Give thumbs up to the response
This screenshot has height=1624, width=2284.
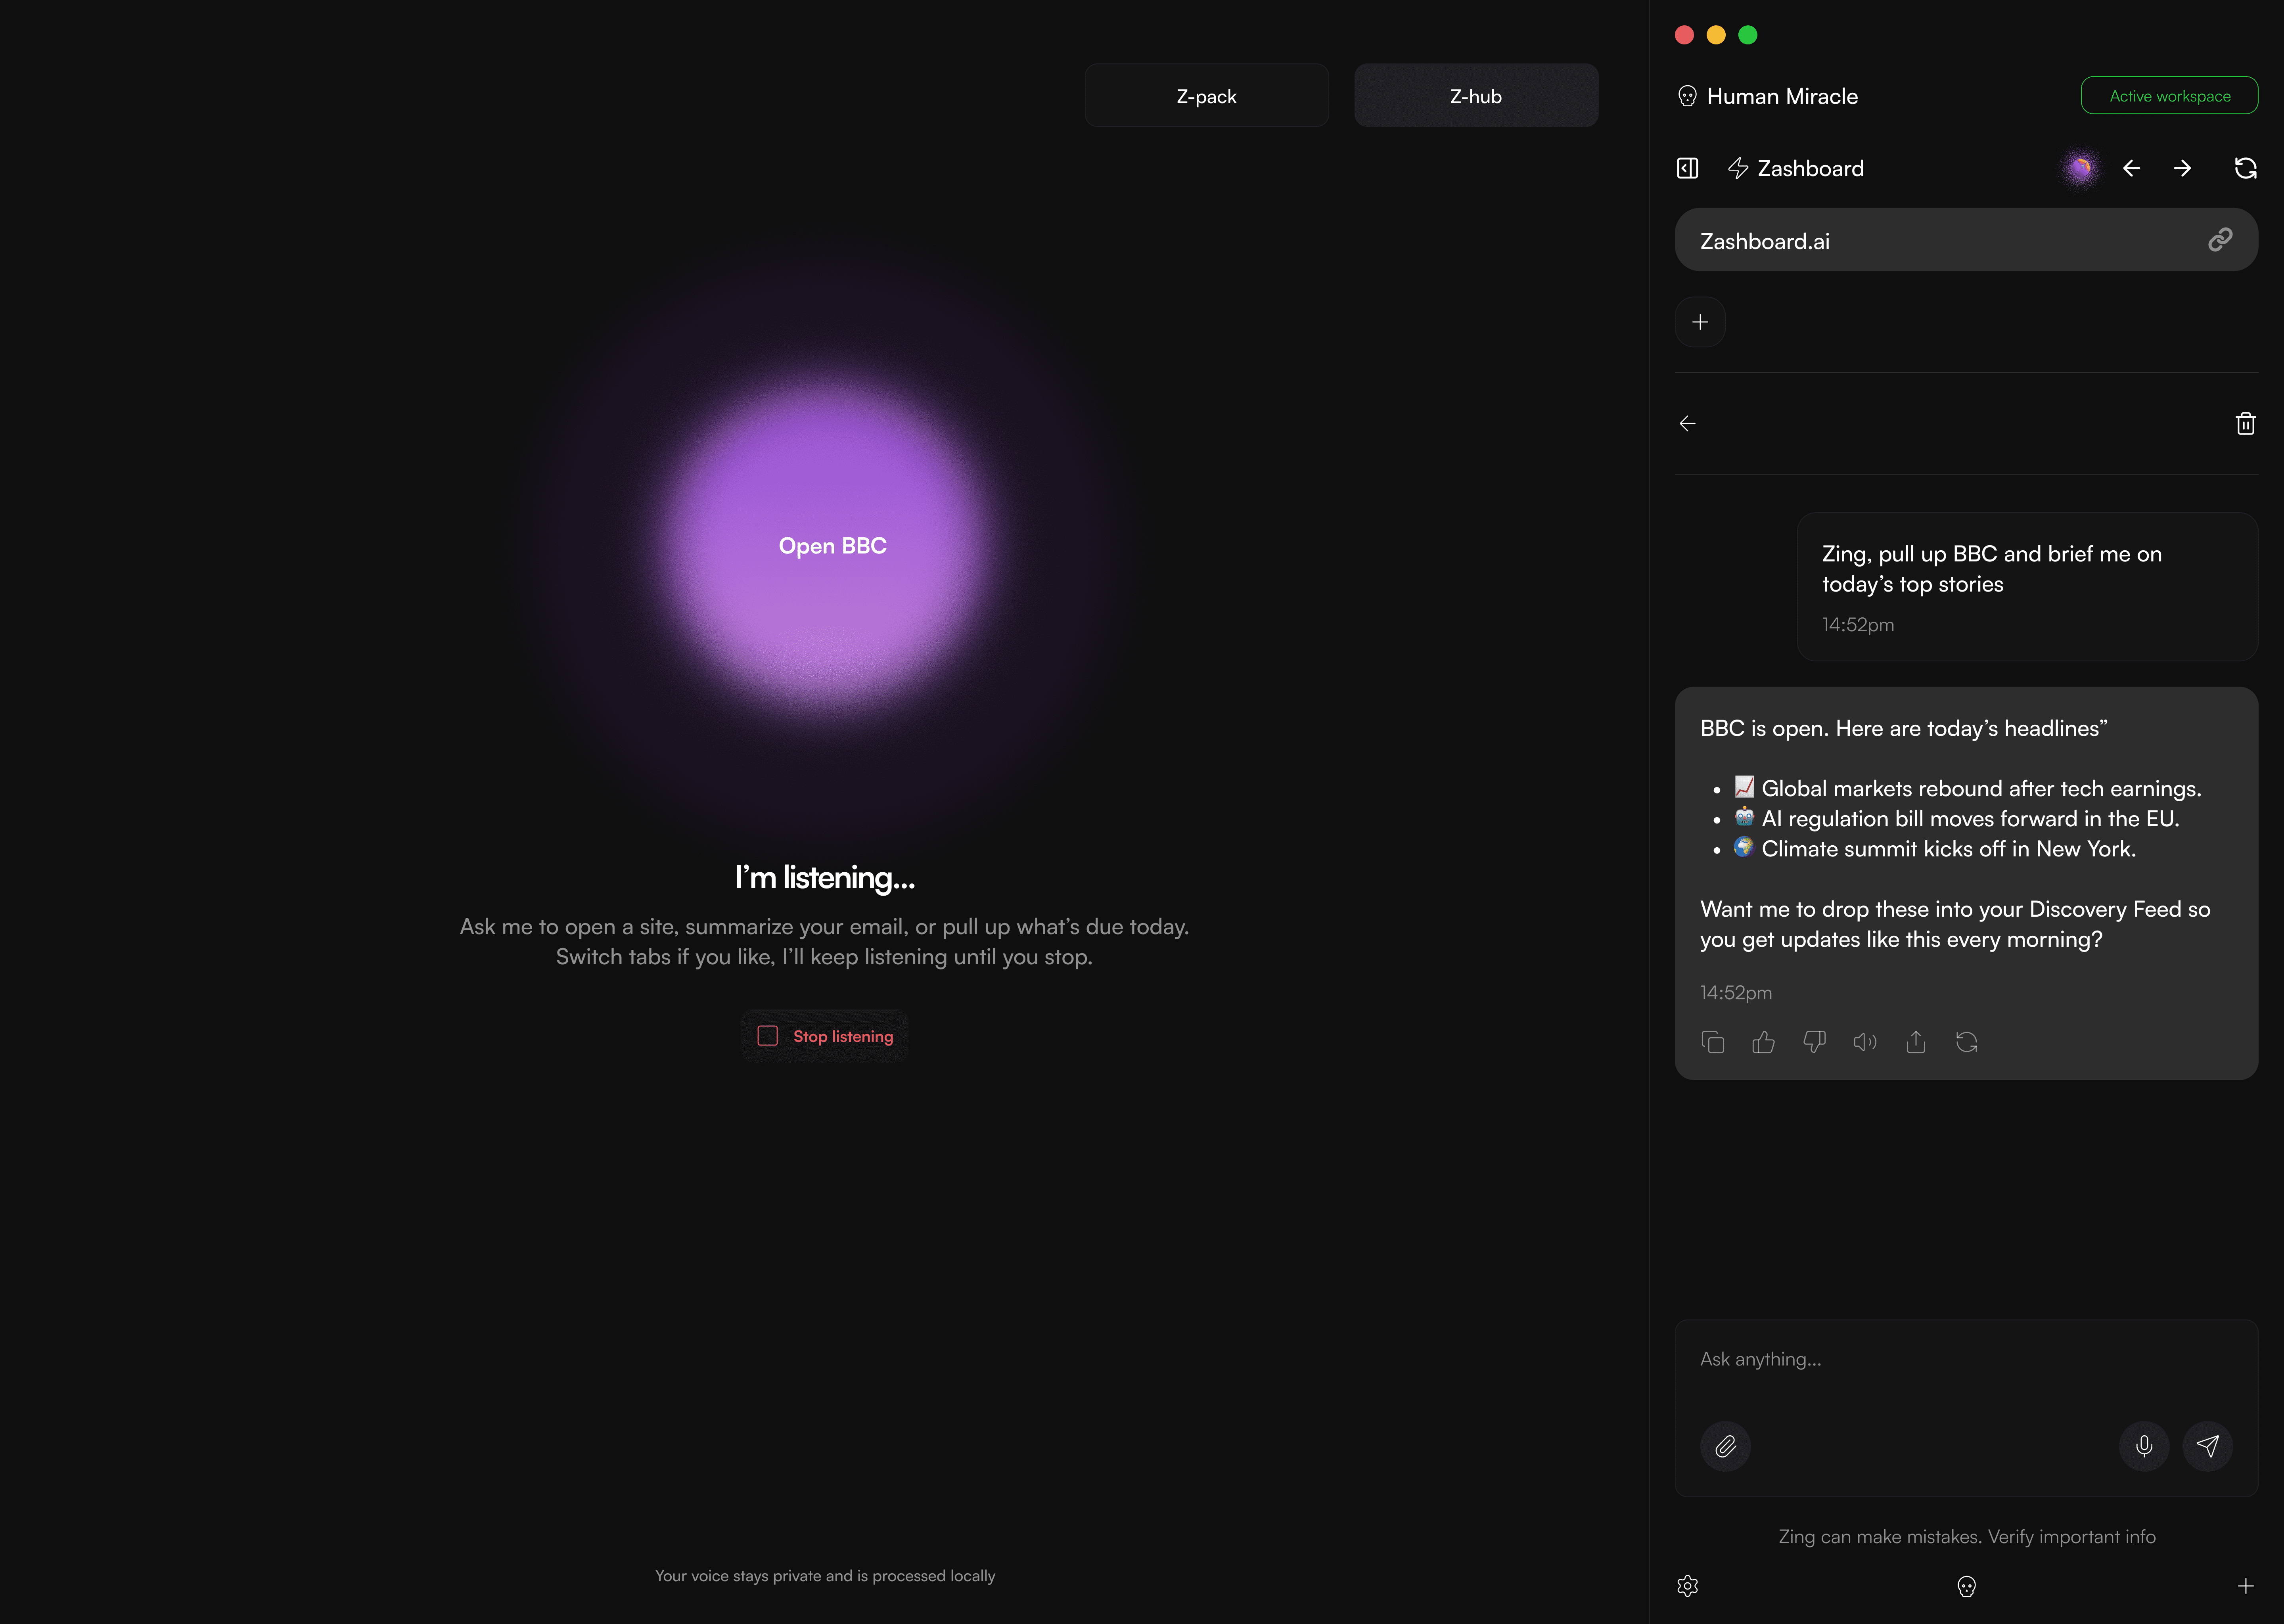(1763, 1042)
